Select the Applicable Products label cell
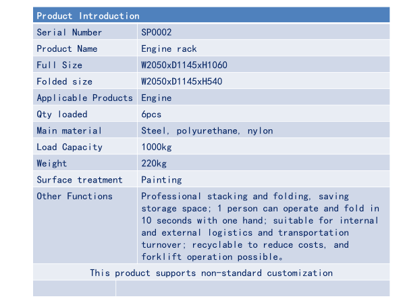The image size is (405, 303). 84,98
